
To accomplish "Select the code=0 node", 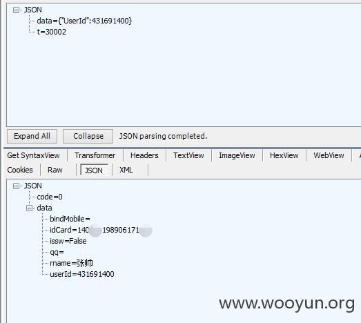I will coord(50,197).
